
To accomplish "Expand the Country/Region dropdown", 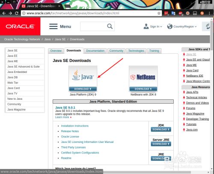I will point(182,26).
